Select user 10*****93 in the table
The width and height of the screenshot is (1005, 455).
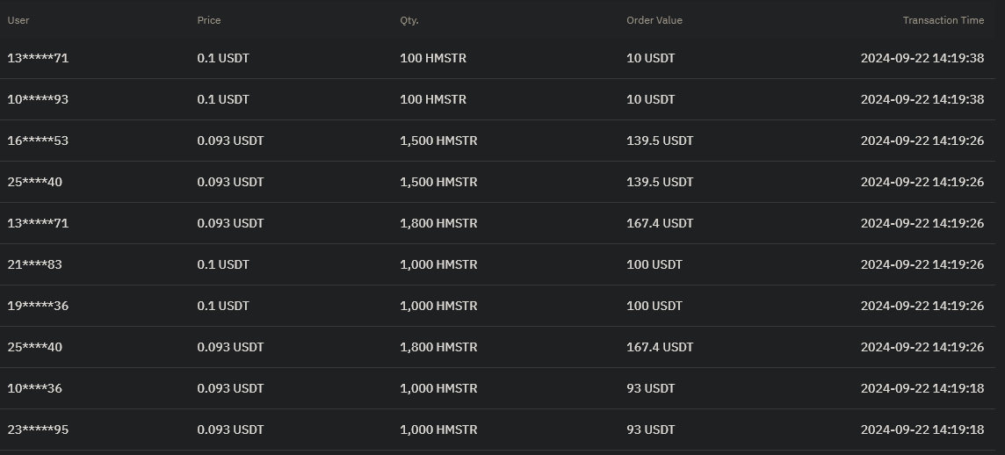[x=38, y=99]
